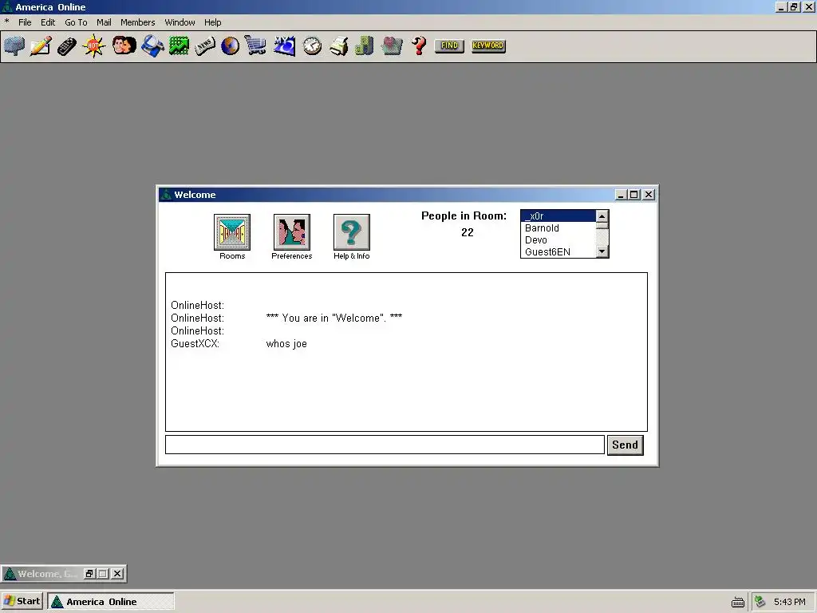The image size is (817, 613).
Task: Click America Online taskbar button
Action: pos(111,602)
